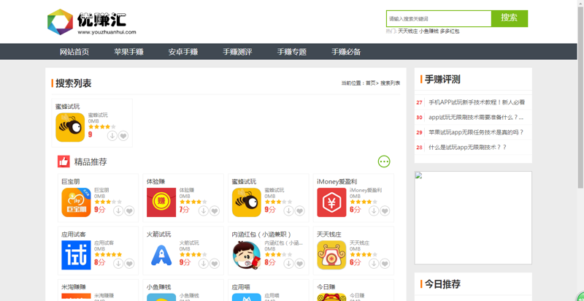Click the heart icon for 火箭试玩
This screenshot has height=301, width=584.
[x=215, y=264]
